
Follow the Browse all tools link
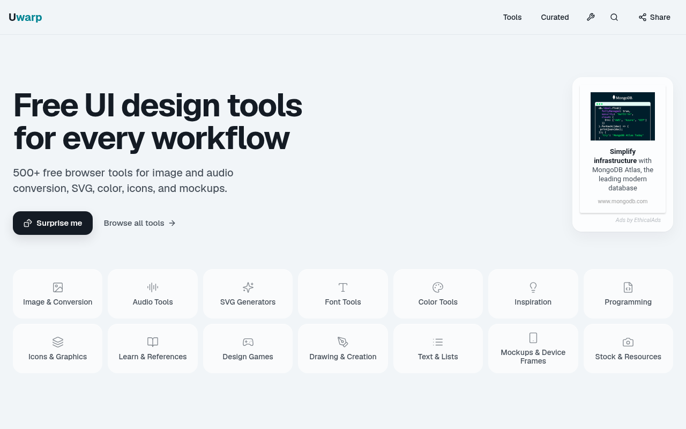click(x=140, y=223)
